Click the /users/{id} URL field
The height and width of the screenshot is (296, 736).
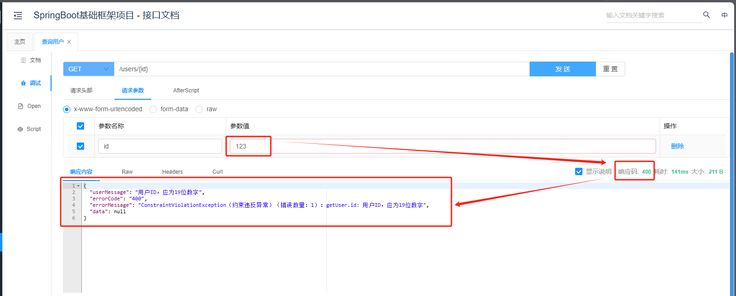[322, 69]
